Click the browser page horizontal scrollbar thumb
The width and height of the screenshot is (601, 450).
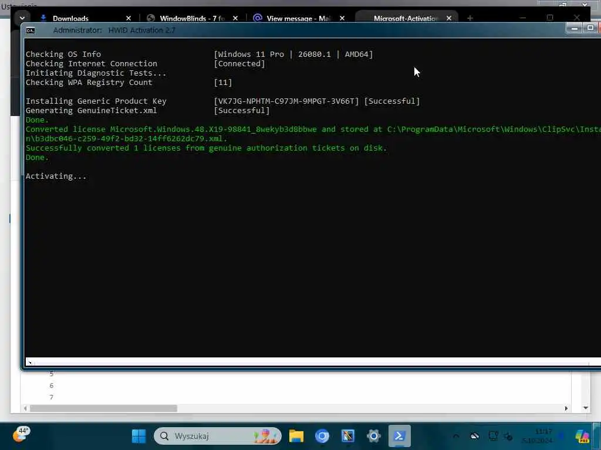coord(103,408)
